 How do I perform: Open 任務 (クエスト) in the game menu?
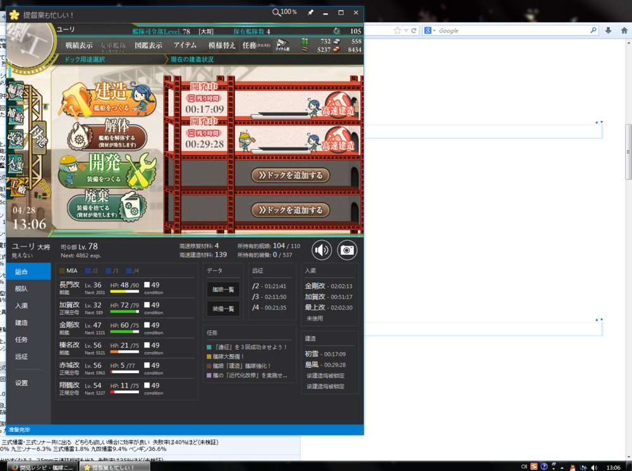[x=257, y=46]
